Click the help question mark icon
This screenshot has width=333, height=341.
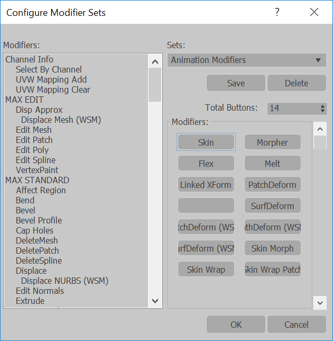click(277, 12)
